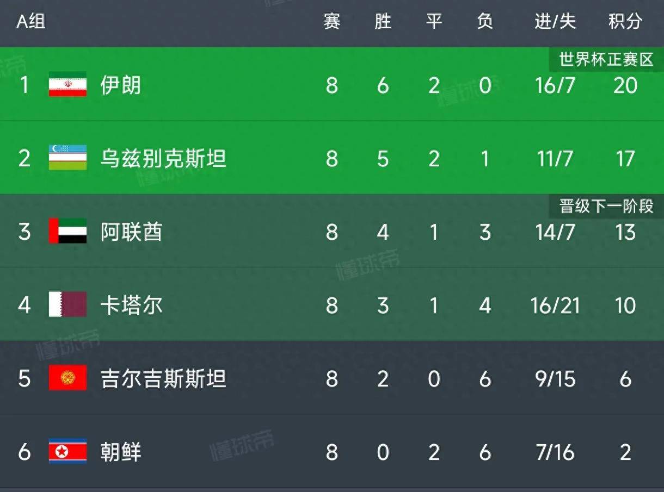Click the Kyrgyzstan flag icon
Screen dimensions: 664x492
pos(67,378)
